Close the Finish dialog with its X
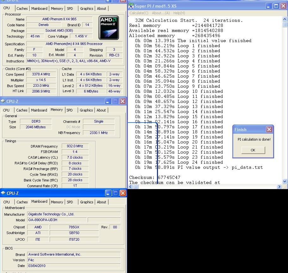Screen dimensions: 288x273 (x=269, y=130)
